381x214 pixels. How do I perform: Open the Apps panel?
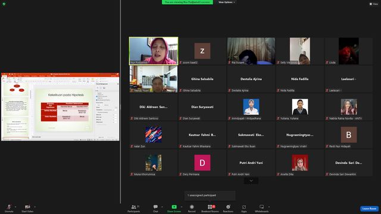click(244, 208)
